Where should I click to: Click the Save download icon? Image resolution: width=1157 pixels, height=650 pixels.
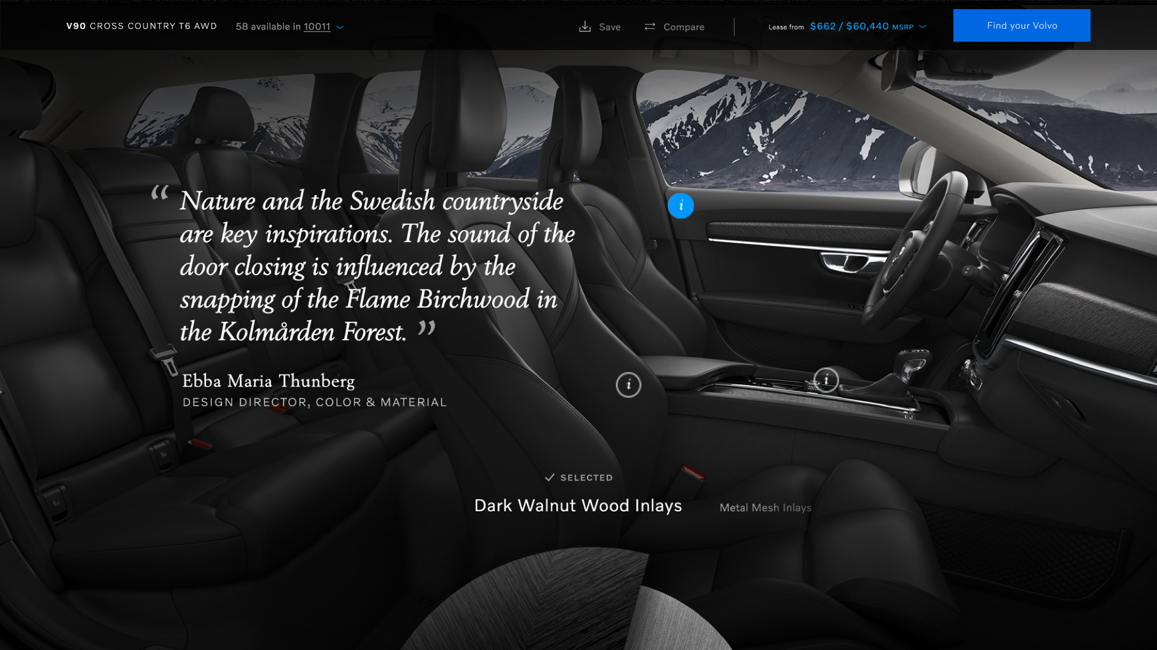585,26
